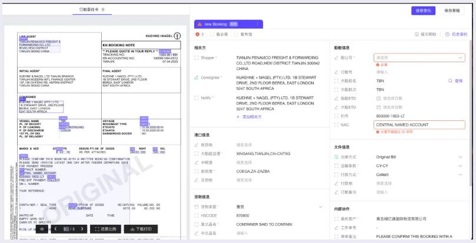
Task: Select the new Booking tab
Action: click(x=224, y=24)
